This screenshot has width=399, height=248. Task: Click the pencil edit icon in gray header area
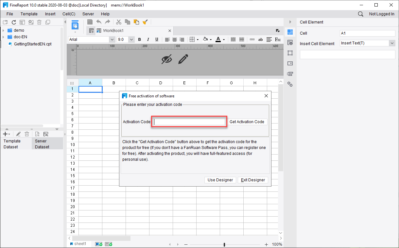tap(183, 59)
